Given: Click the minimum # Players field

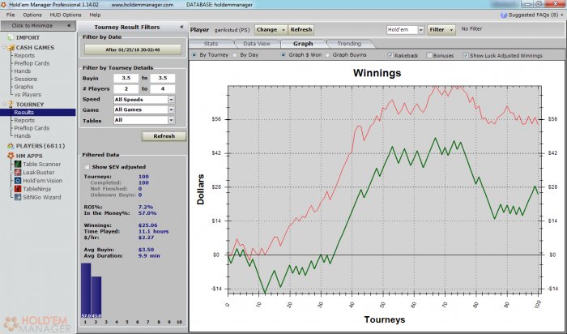Looking at the screenshot, I should point(126,88).
